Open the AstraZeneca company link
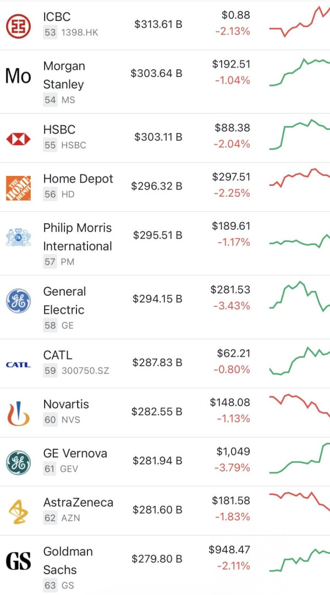The width and height of the screenshot is (330, 595). pos(78,503)
